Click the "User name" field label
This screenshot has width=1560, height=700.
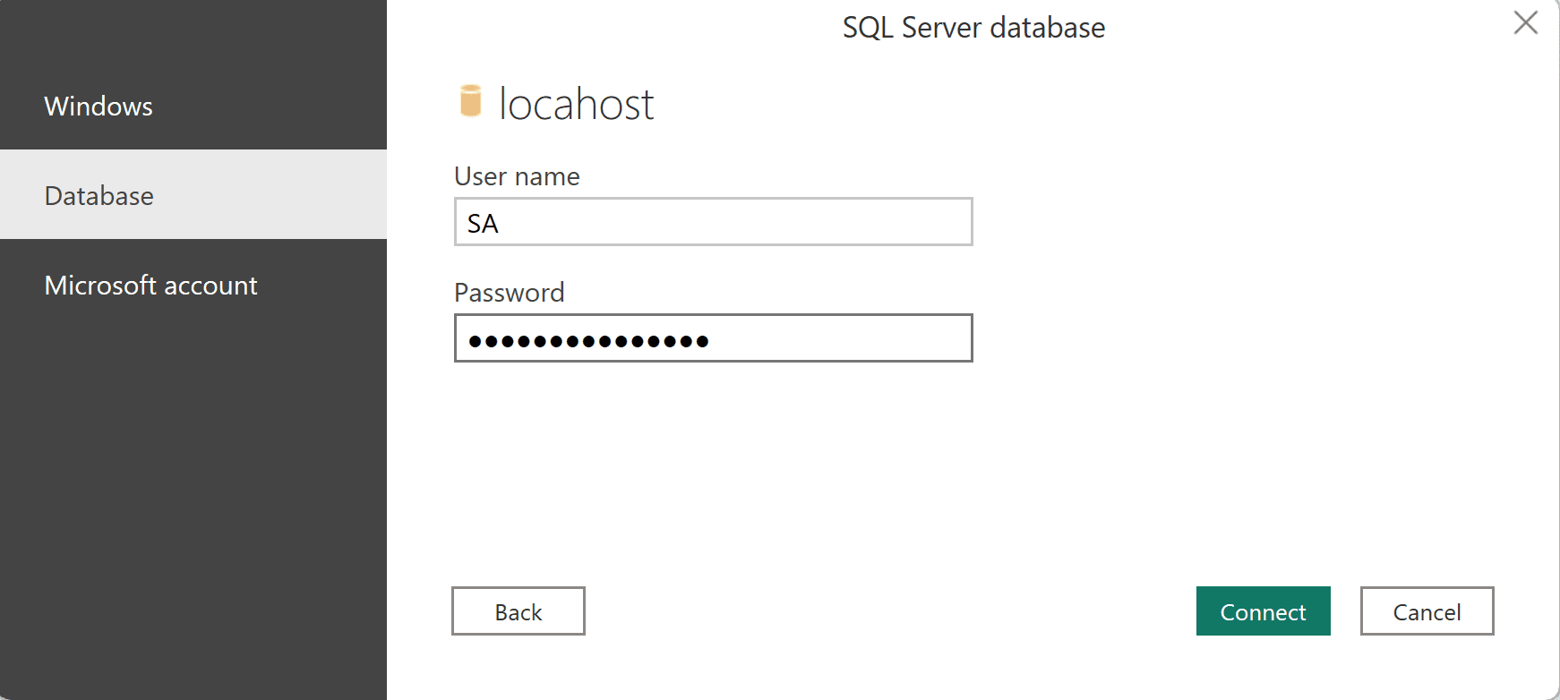click(517, 176)
